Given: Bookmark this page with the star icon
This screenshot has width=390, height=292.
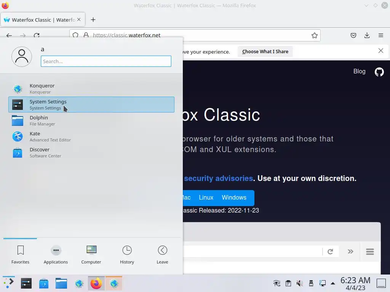Looking at the screenshot, I should [x=314, y=35].
